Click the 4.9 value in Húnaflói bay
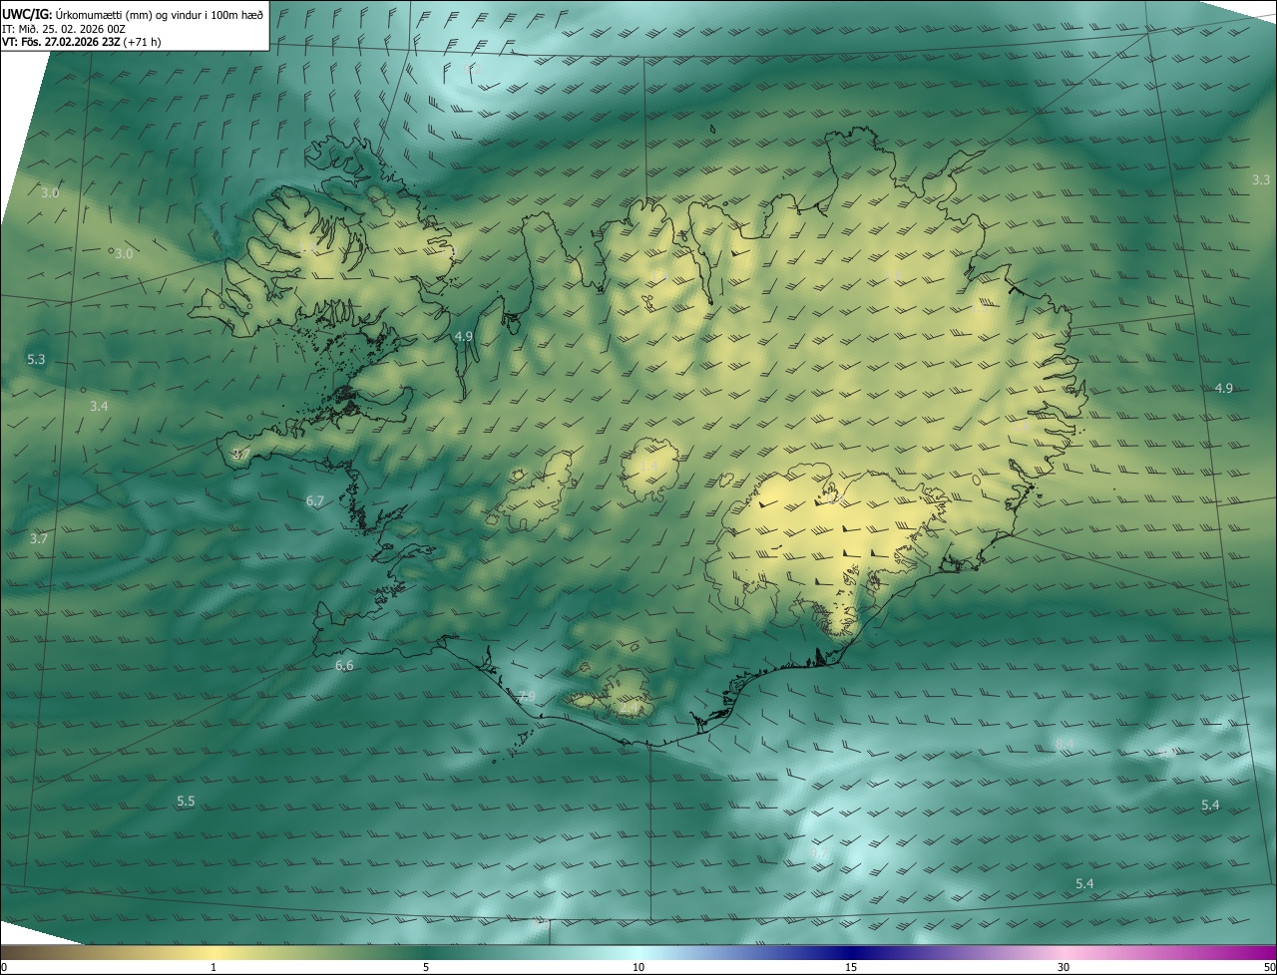This screenshot has width=1277, height=975. [x=463, y=337]
